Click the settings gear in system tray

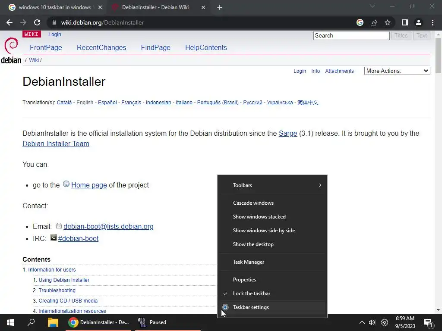[385, 322]
